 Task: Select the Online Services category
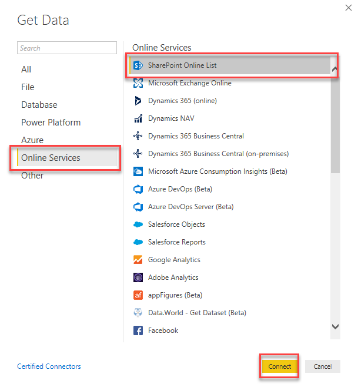pyautogui.click(x=51, y=158)
